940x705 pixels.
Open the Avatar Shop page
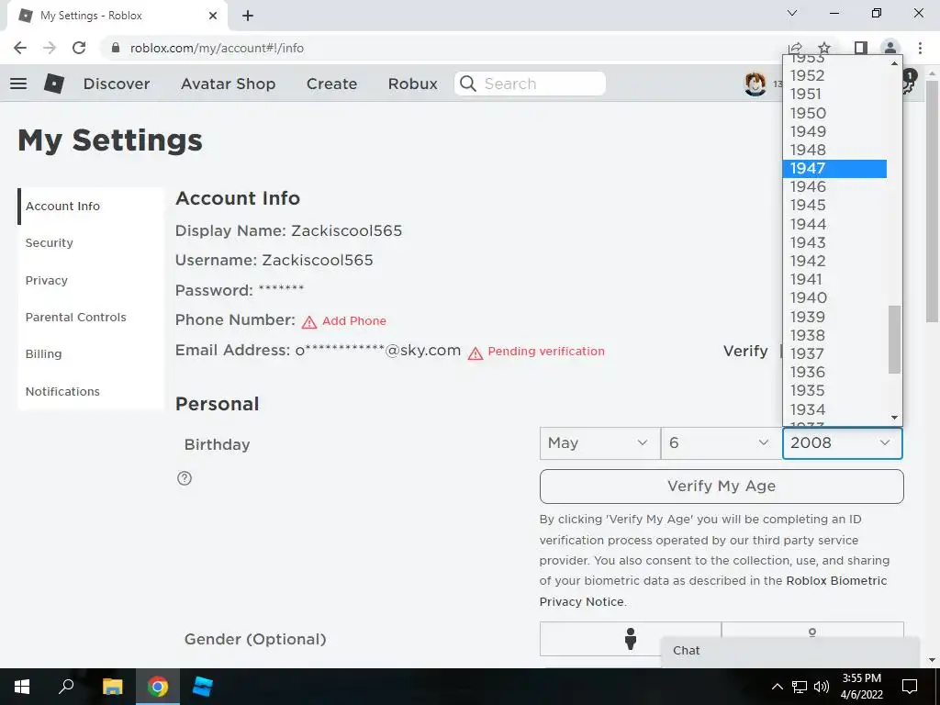click(x=228, y=84)
